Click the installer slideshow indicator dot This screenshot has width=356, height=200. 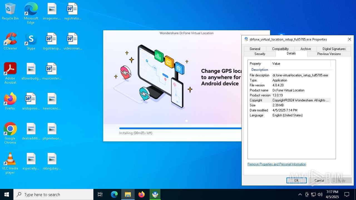point(187,121)
